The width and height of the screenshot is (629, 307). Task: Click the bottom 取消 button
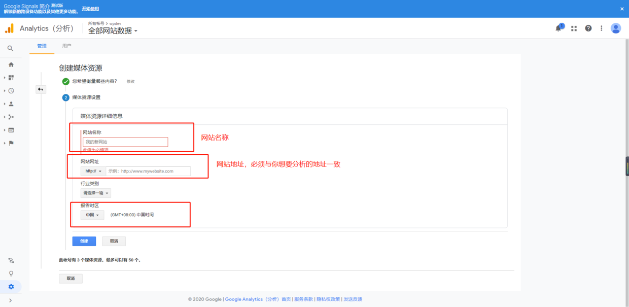(x=71, y=279)
